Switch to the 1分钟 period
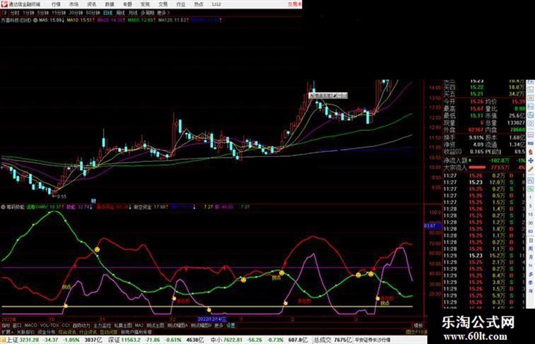535x344 pixels. [x=28, y=12]
